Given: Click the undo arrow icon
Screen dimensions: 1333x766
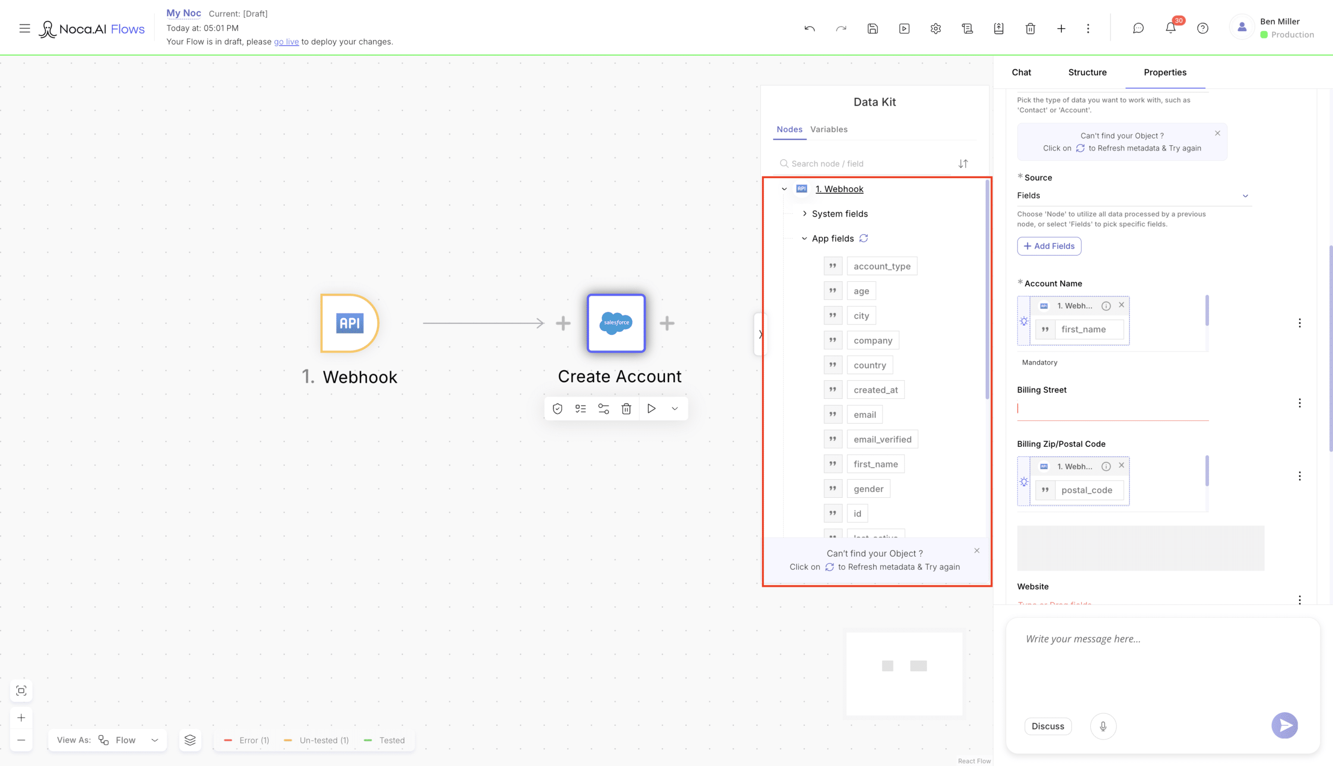Looking at the screenshot, I should click(x=810, y=29).
